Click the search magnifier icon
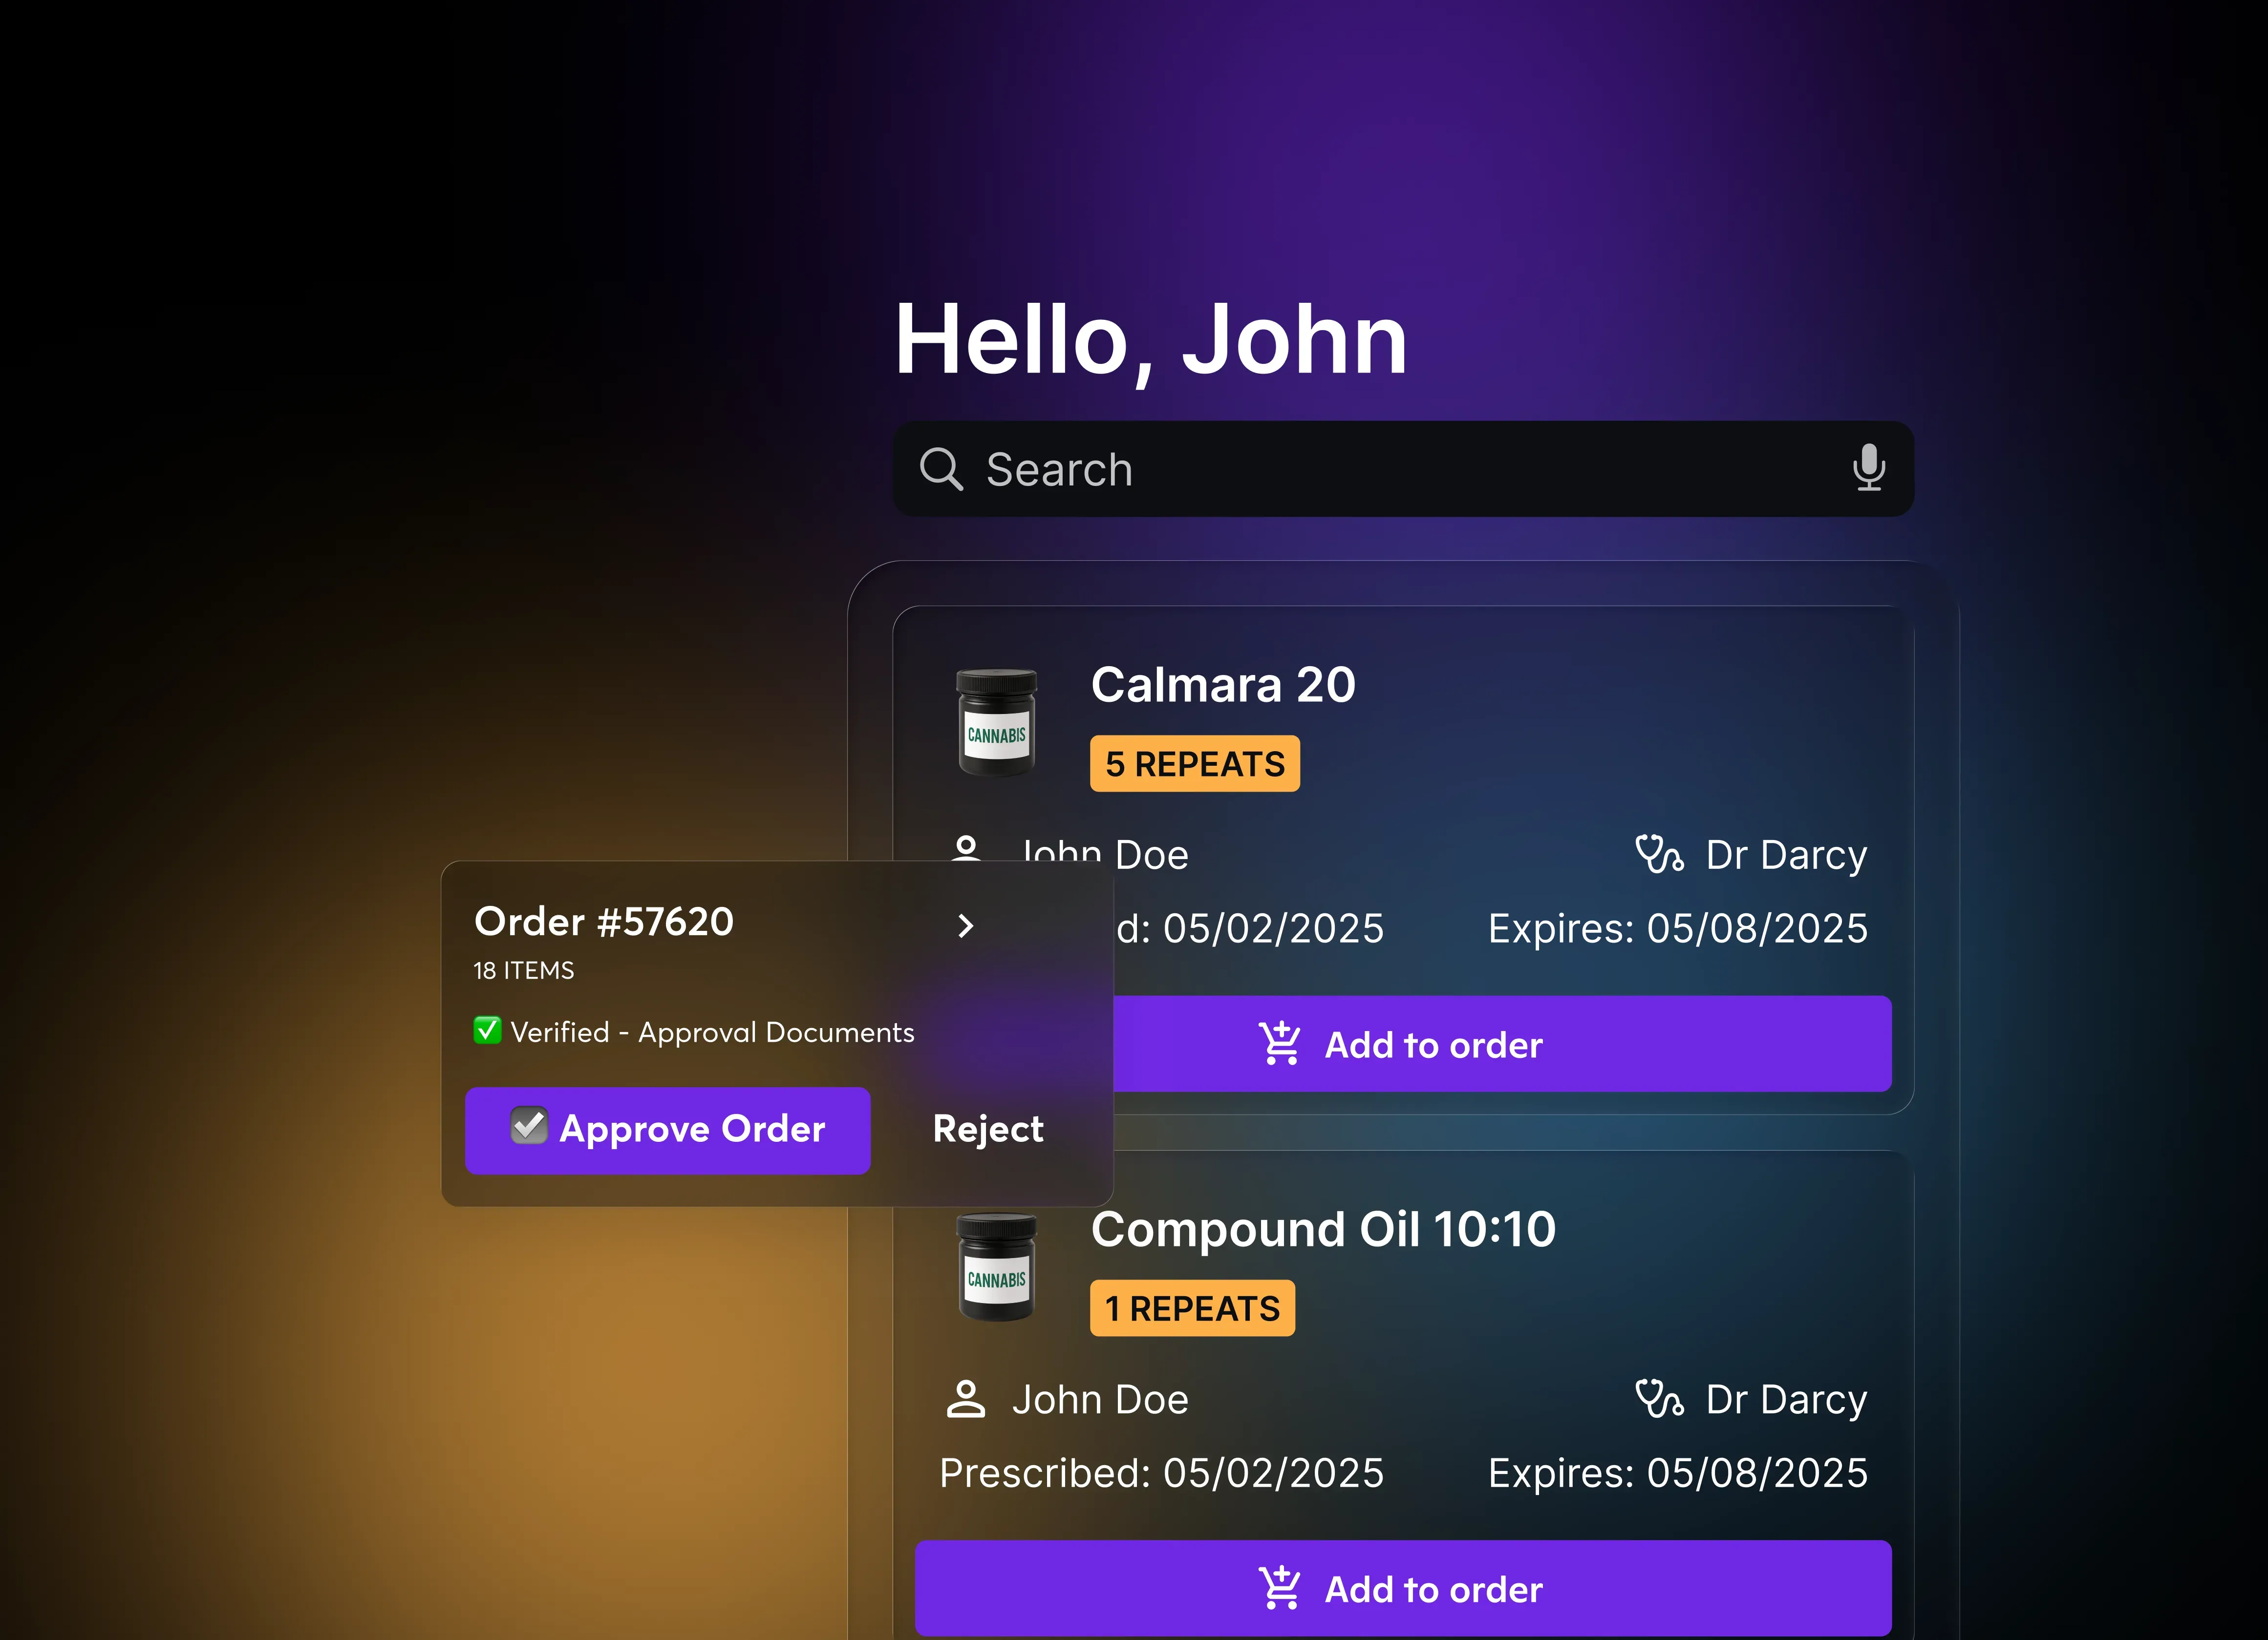2268x1640 pixels. tap(940, 469)
